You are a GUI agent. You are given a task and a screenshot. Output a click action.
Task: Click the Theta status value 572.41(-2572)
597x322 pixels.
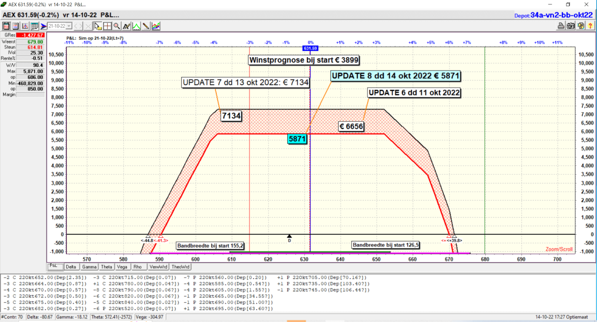(x=112, y=317)
